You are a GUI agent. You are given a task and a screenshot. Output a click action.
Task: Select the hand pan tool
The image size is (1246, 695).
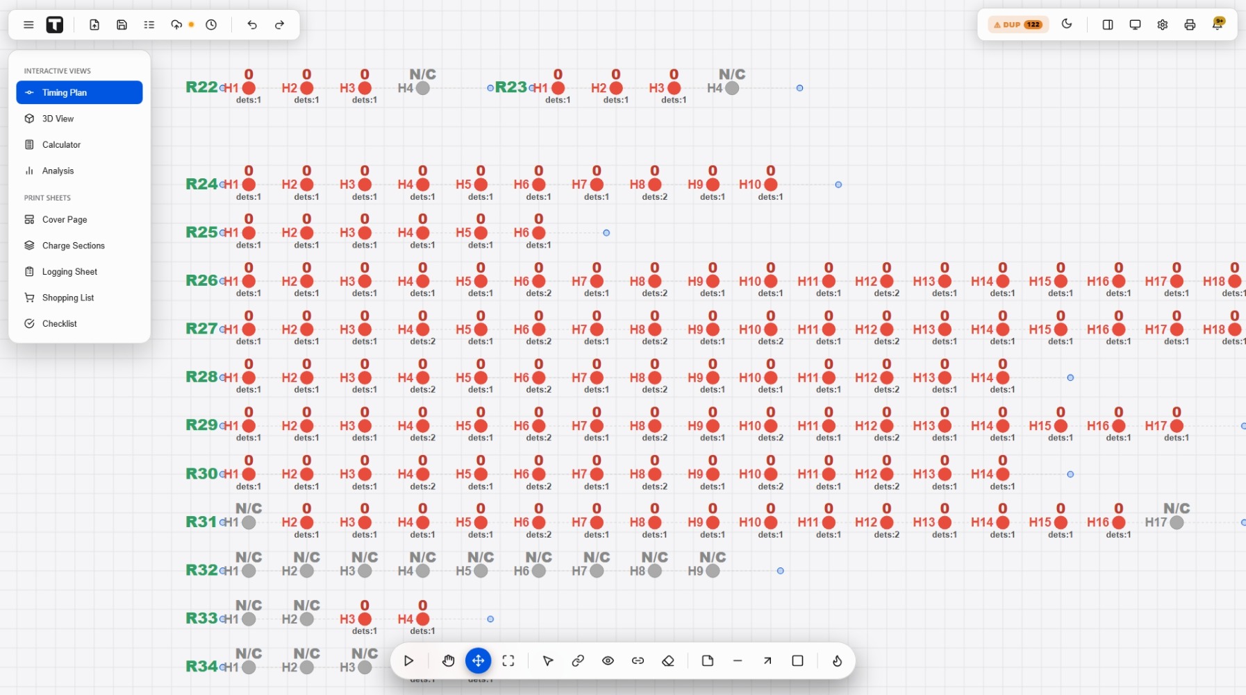[449, 661]
